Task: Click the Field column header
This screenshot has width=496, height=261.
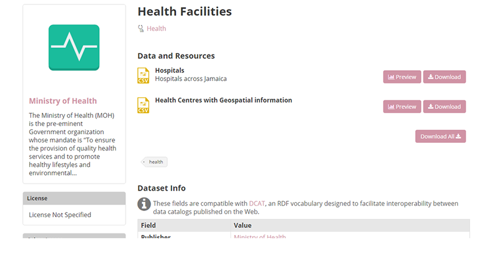Action: (148, 225)
